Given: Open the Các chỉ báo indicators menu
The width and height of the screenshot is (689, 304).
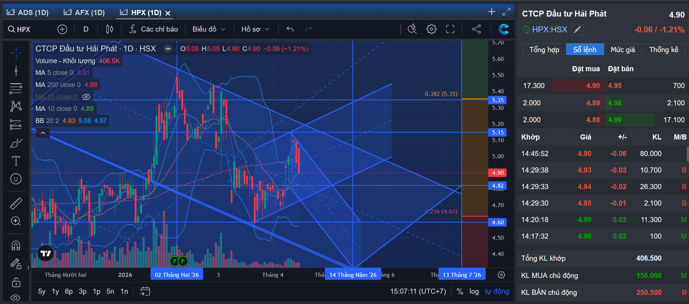Looking at the screenshot, I should pos(154,29).
